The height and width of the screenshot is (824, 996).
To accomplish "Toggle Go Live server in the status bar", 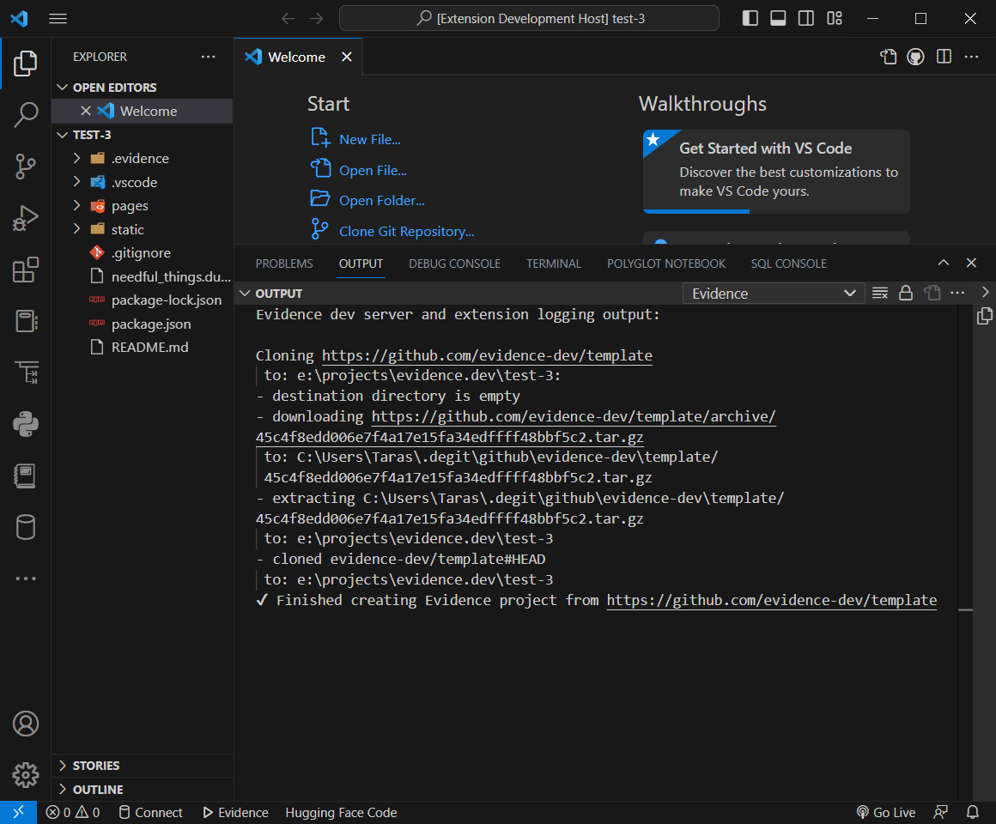I will [885, 812].
